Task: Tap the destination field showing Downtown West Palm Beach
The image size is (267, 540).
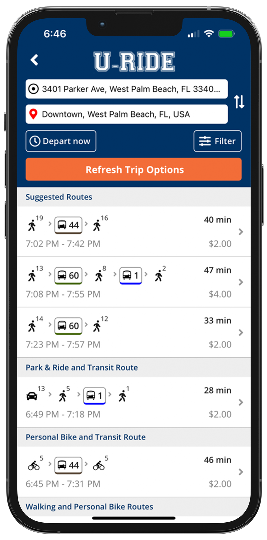Action: (127, 114)
